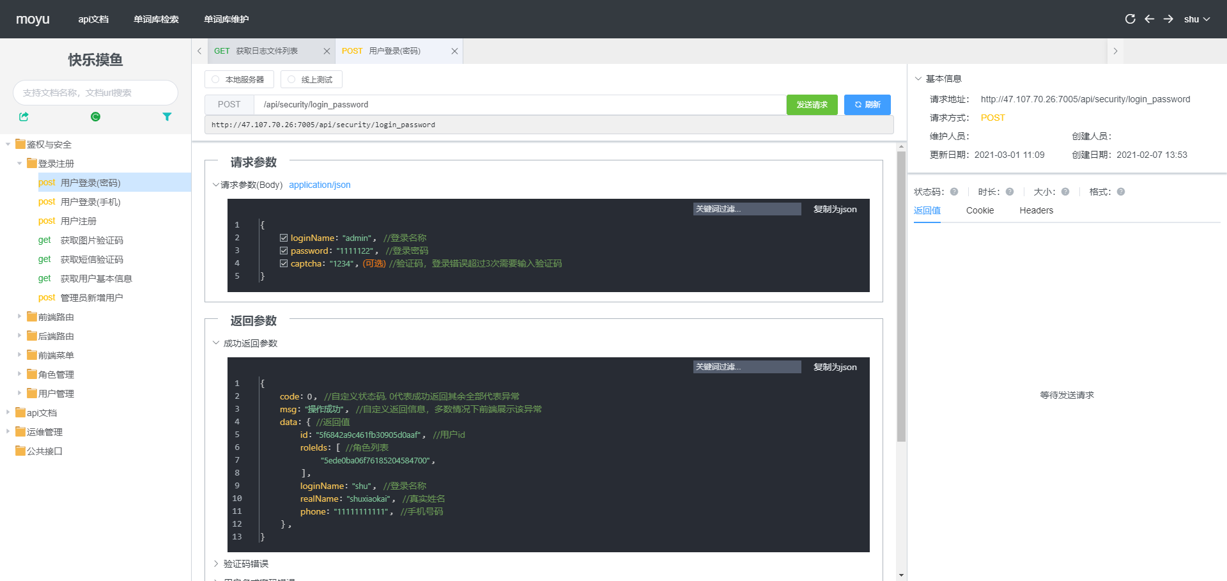Click the application/json link
The width and height of the screenshot is (1227, 581).
click(320, 185)
